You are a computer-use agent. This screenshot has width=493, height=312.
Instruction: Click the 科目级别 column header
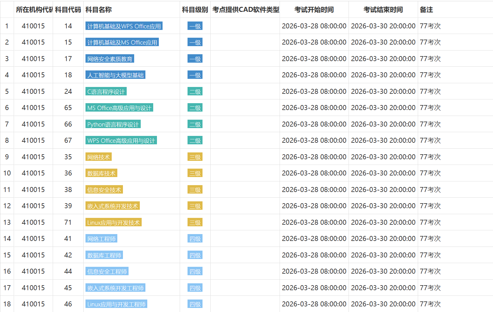tap(195, 10)
